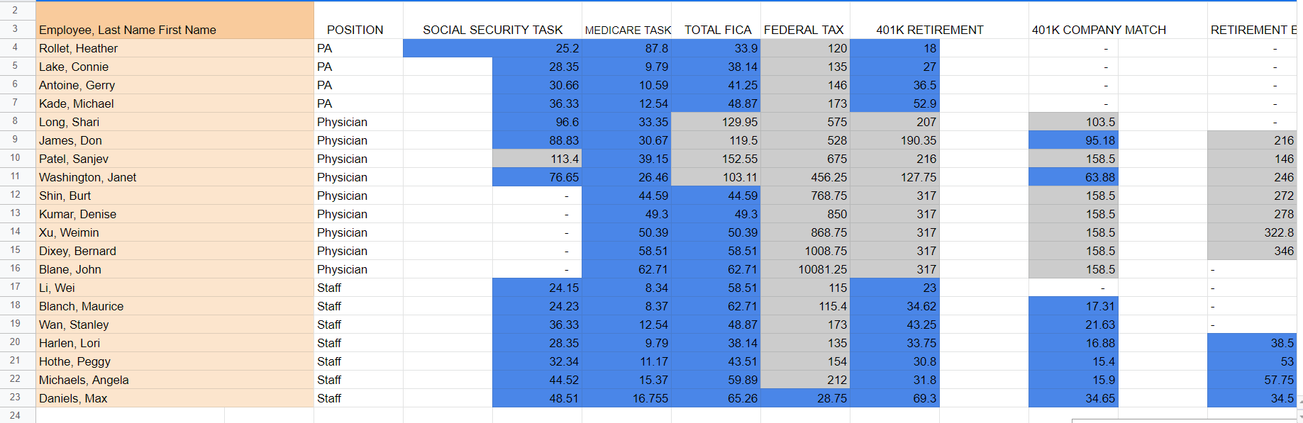Select row header number 16
The image size is (1303, 423).
15,269
